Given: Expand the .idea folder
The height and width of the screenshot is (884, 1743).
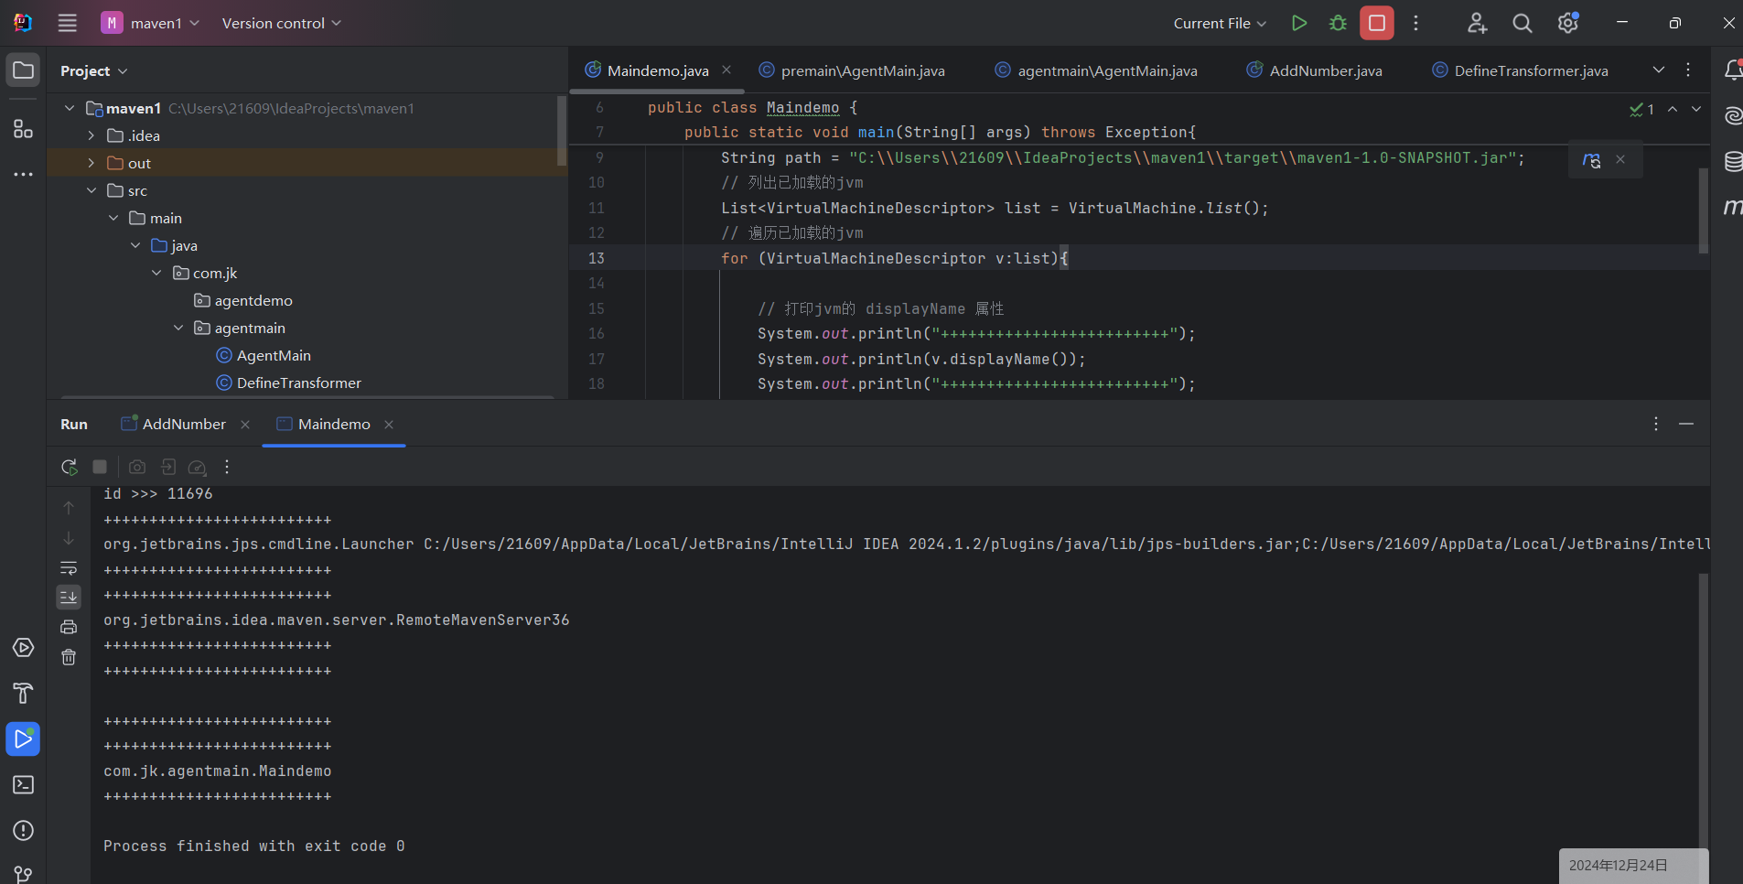Looking at the screenshot, I should tap(91, 135).
